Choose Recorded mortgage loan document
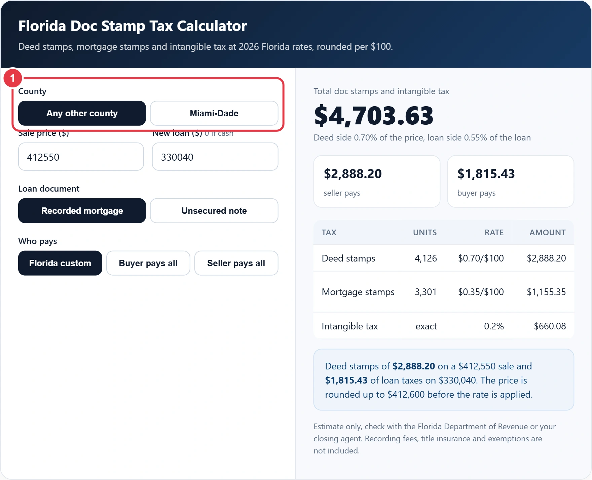This screenshot has height=480, width=592. coord(82,211)
